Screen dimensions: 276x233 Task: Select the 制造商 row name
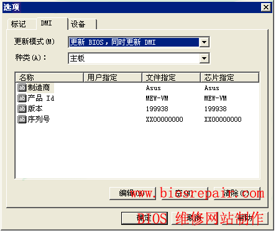point(39,88)
